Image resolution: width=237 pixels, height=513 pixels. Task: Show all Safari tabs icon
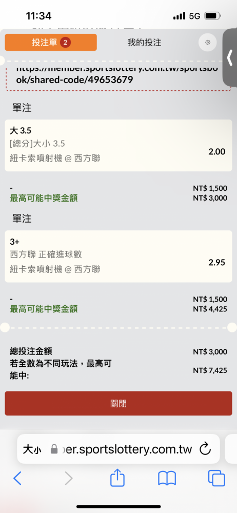[x=216, y=479]
